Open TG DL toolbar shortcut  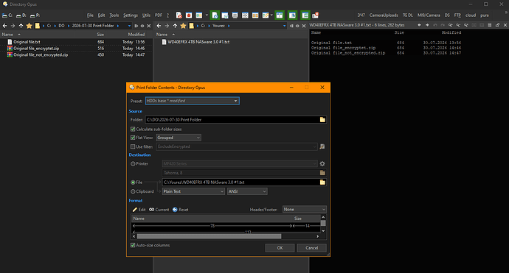(408, 15)
